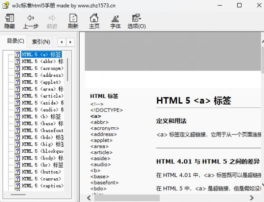
Task: Click the page icon beside <canvas> tree item
Action: (x=17, y=178)
